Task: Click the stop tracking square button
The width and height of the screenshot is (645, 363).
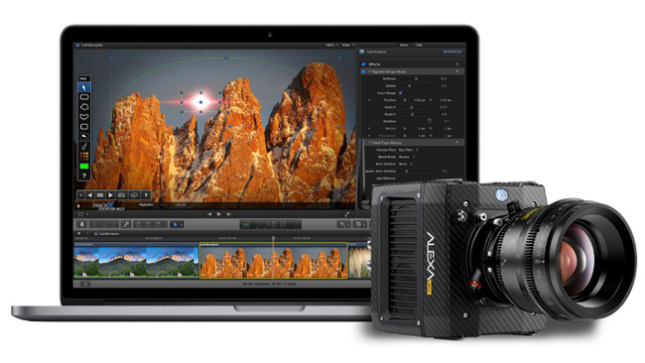Action: pos(100,194)
